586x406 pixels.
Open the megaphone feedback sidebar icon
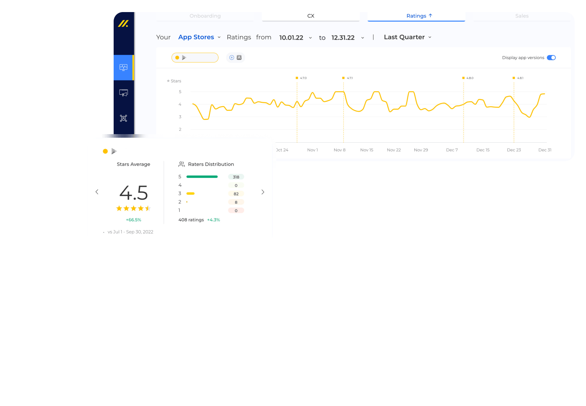(x=124, y=93)
